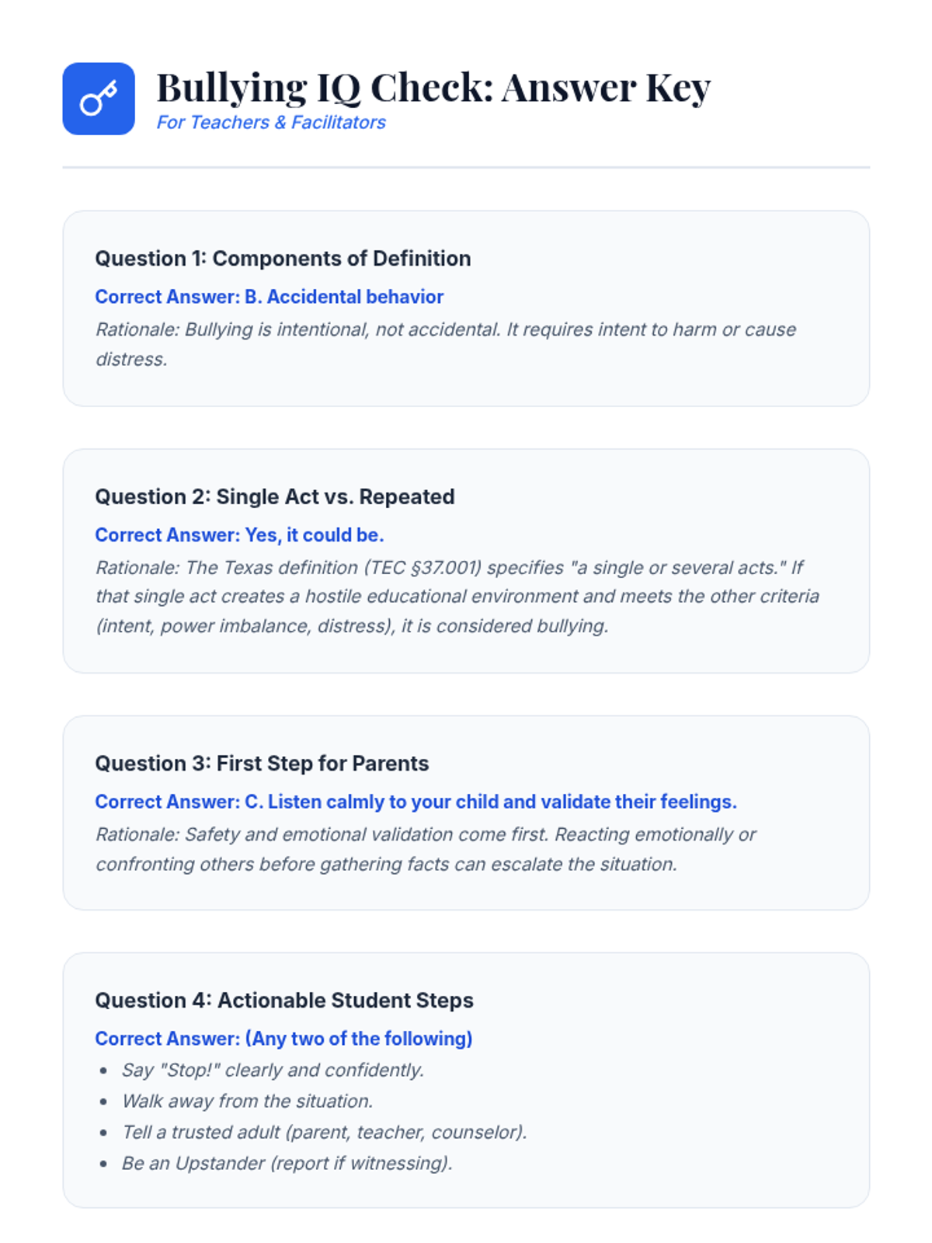This screenshot has width=932, height=1243.
Task: Click the bullet 'Tell a trusted adult'
Action: 324,1133
